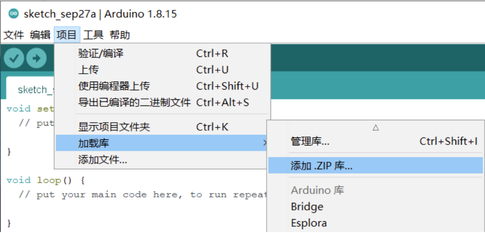Expand the 加载库 submenu arrow
This screenshot has width=485, height=233.
coord(265,143)
